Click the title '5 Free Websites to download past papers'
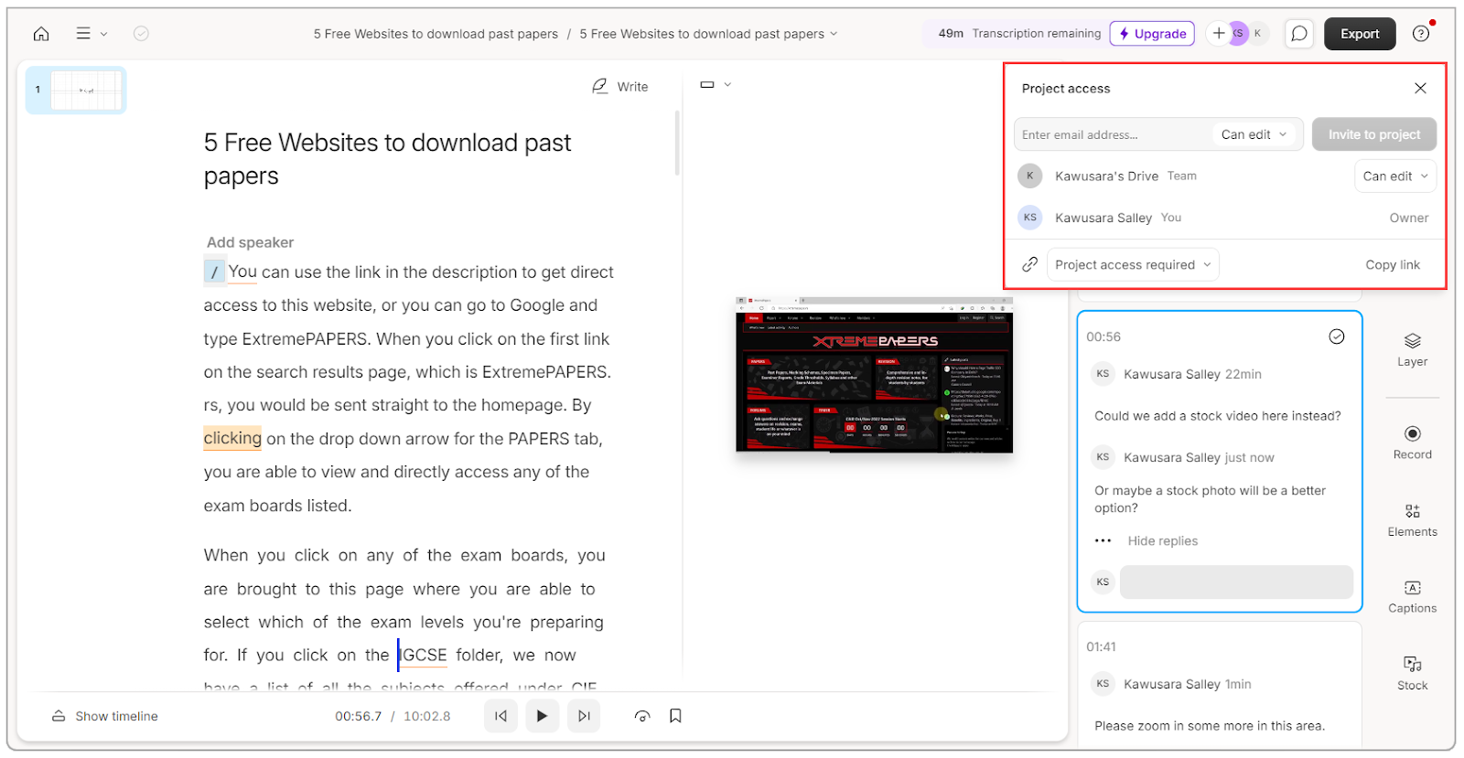The width and height of the screenshot is (1464, 758). coord(387,159)
